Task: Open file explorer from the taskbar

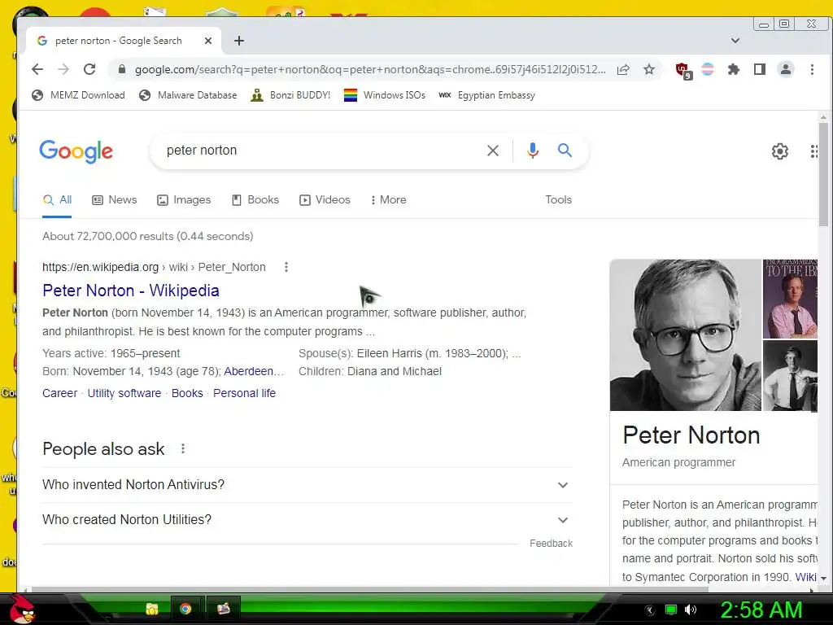Action: point(152,609)
